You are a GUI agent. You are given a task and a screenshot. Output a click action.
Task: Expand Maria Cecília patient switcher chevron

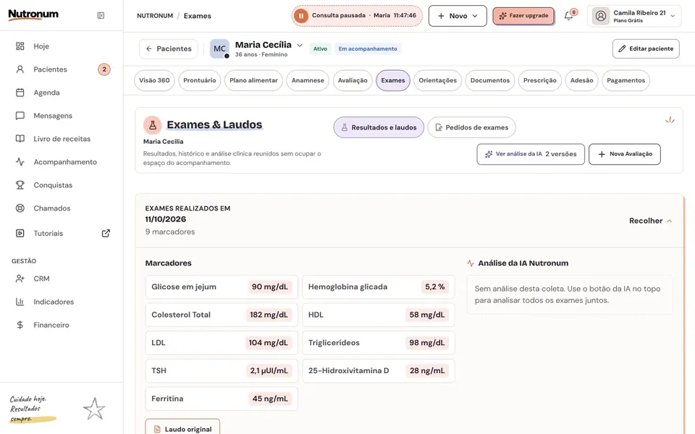(300, 45)
